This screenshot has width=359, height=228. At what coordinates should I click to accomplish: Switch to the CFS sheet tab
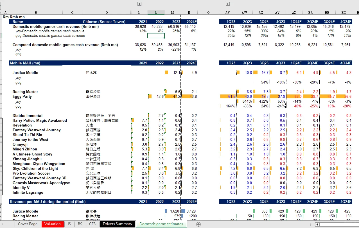click(x=92, y=224)
